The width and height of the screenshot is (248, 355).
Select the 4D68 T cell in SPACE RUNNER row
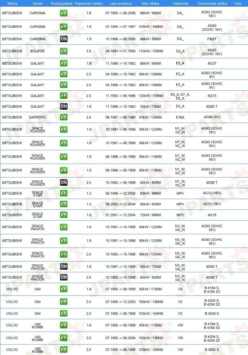coord(212,183)
